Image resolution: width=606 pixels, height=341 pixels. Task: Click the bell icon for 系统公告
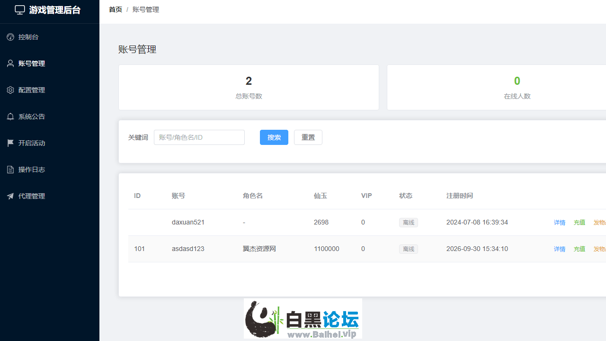[x=10, y=117]
